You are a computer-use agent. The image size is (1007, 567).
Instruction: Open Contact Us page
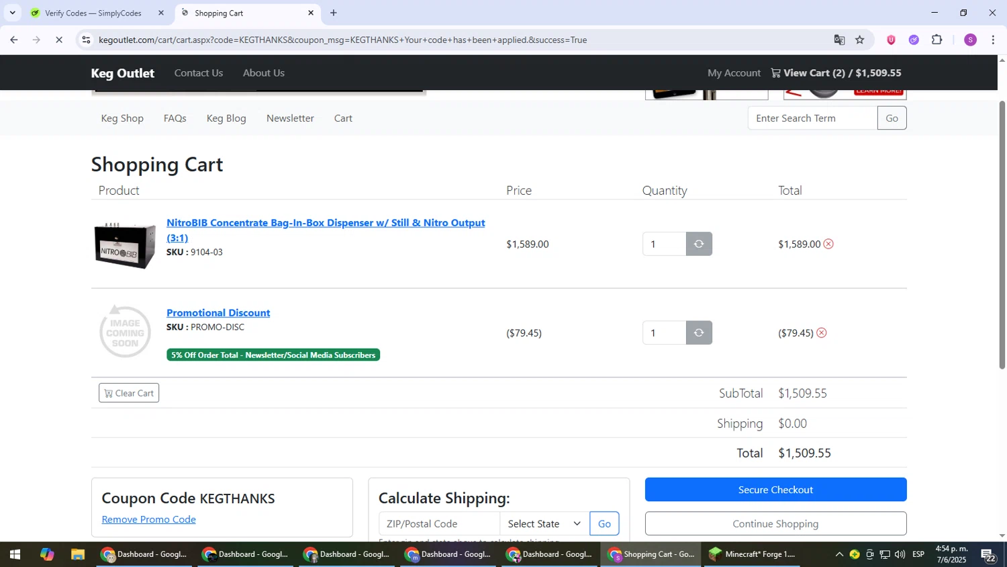pyautogui.click(x=199, y=73)
